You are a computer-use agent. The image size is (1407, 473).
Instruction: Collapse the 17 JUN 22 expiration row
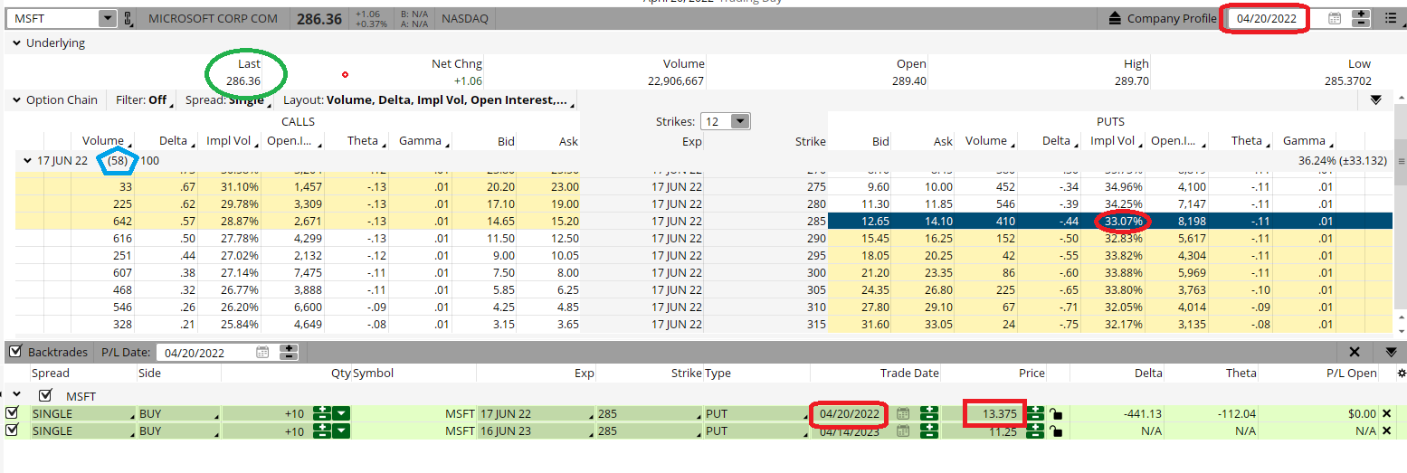tap(27, 160)
